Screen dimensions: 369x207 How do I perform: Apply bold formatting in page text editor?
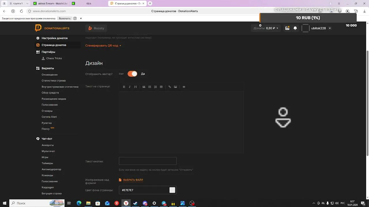124,87
